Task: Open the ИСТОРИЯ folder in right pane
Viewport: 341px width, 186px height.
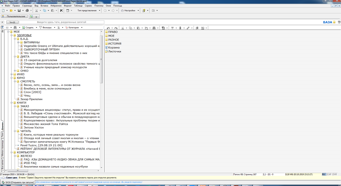Action: [113, 44]
